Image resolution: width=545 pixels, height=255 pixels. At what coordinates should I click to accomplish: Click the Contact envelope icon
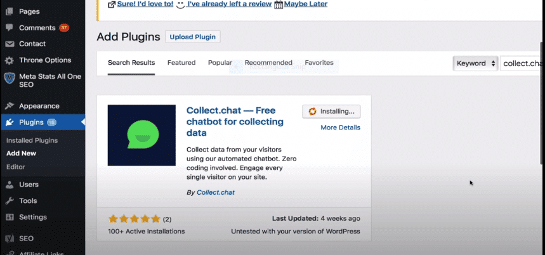point(10,44)
